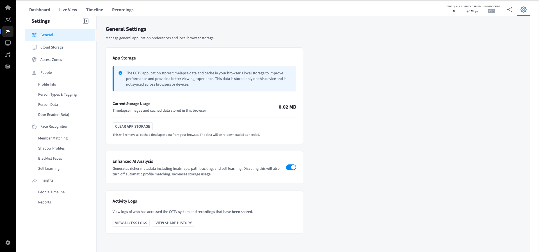
Task: Click the info icon in App Storage notice
Action: tap(120, 73)
